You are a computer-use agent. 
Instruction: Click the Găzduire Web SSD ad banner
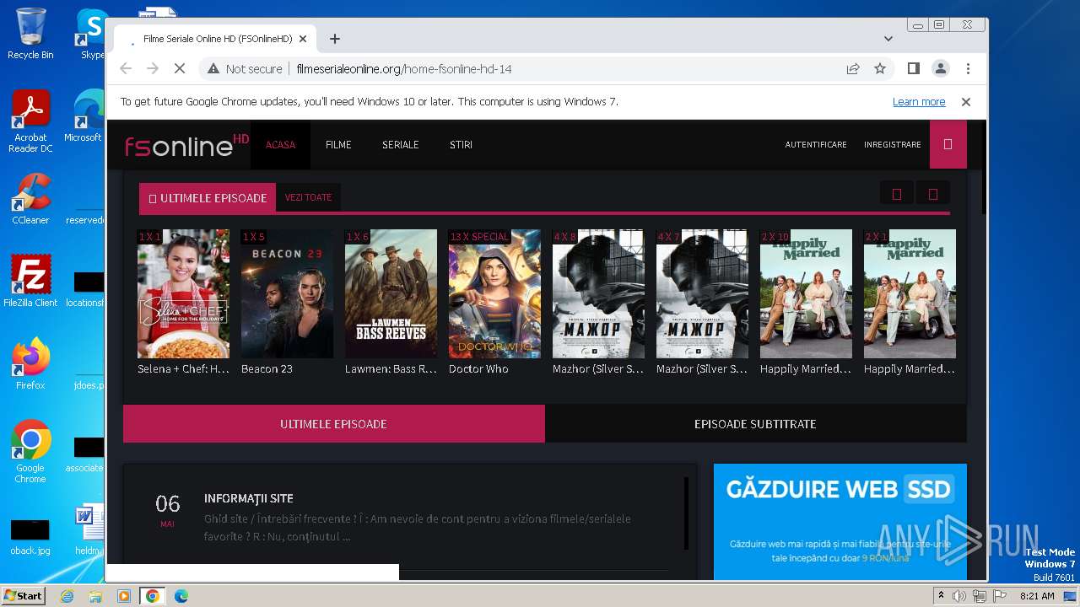(840, 522)
